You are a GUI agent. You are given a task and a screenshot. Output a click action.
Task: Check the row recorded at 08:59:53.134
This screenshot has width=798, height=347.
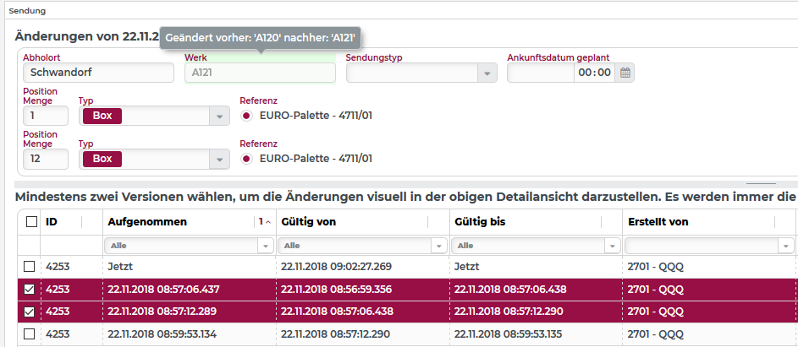click(x=30, y=333)
